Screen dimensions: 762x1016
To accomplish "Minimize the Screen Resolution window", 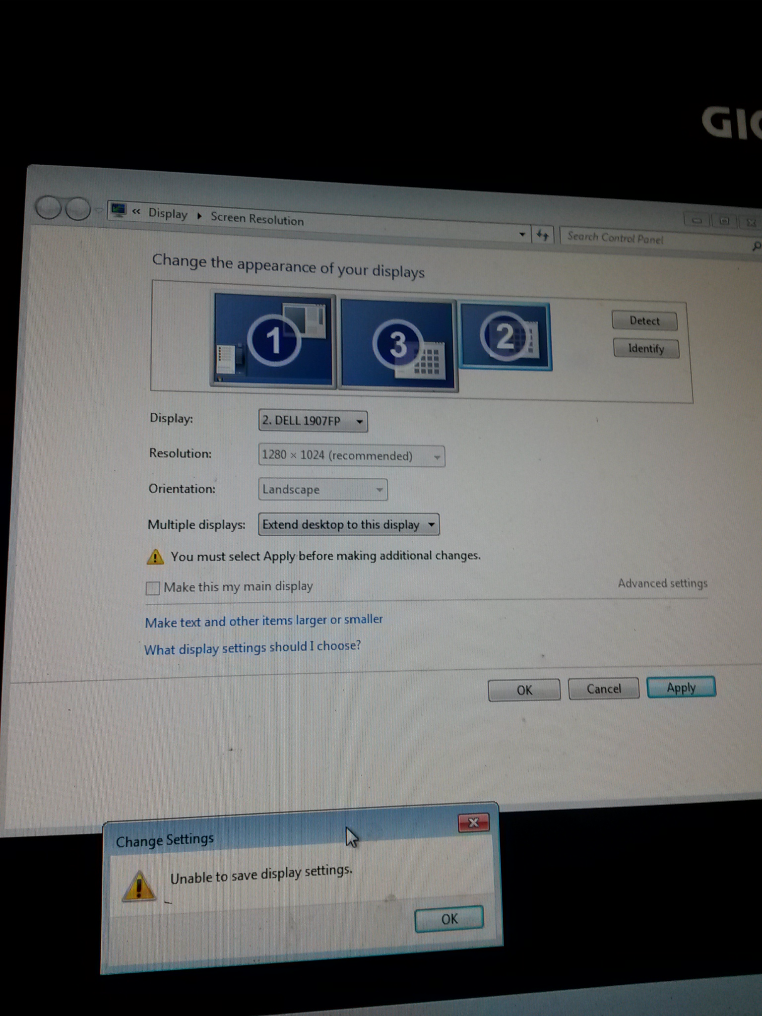I will point(697,220).
